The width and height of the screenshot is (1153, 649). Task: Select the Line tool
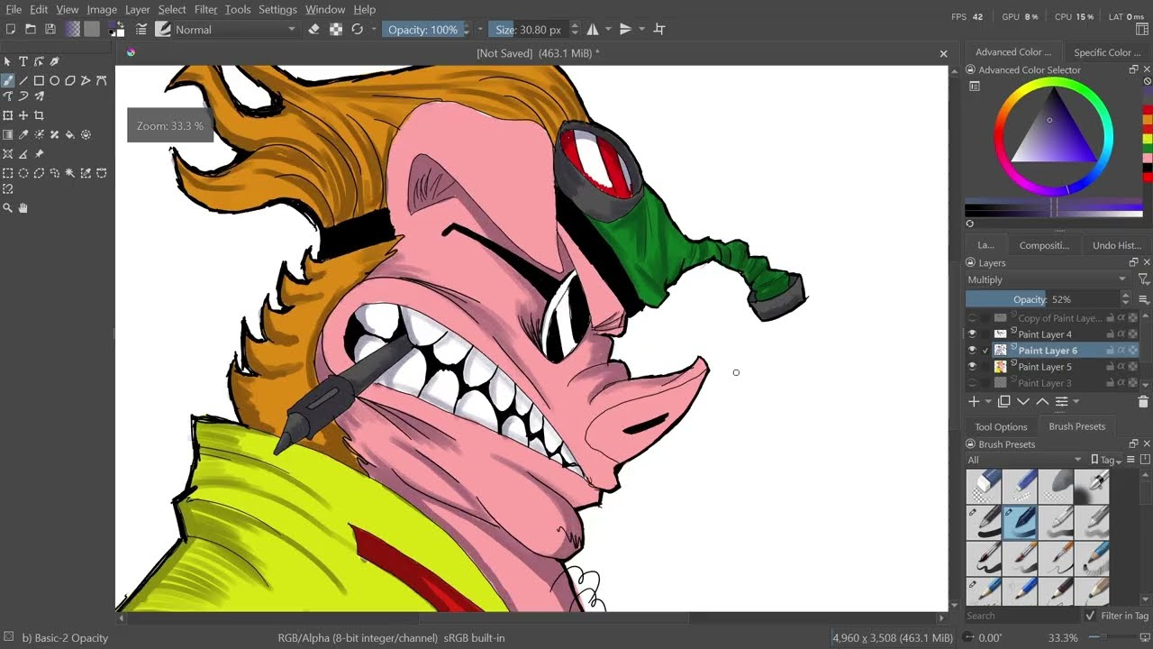pos(23,80)
